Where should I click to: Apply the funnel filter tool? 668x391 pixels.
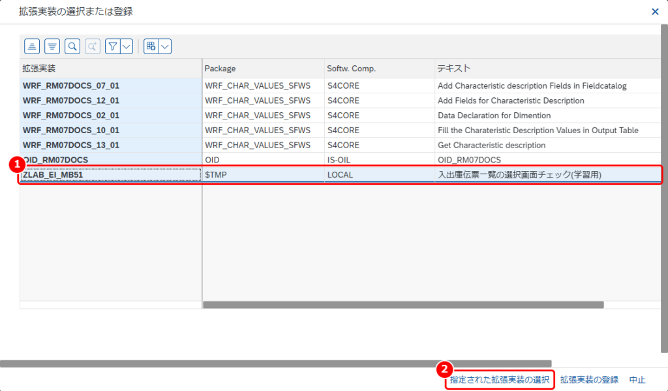[112, 46]
